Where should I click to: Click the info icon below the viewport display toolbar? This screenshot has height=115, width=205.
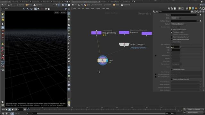[x=69, y=99]
